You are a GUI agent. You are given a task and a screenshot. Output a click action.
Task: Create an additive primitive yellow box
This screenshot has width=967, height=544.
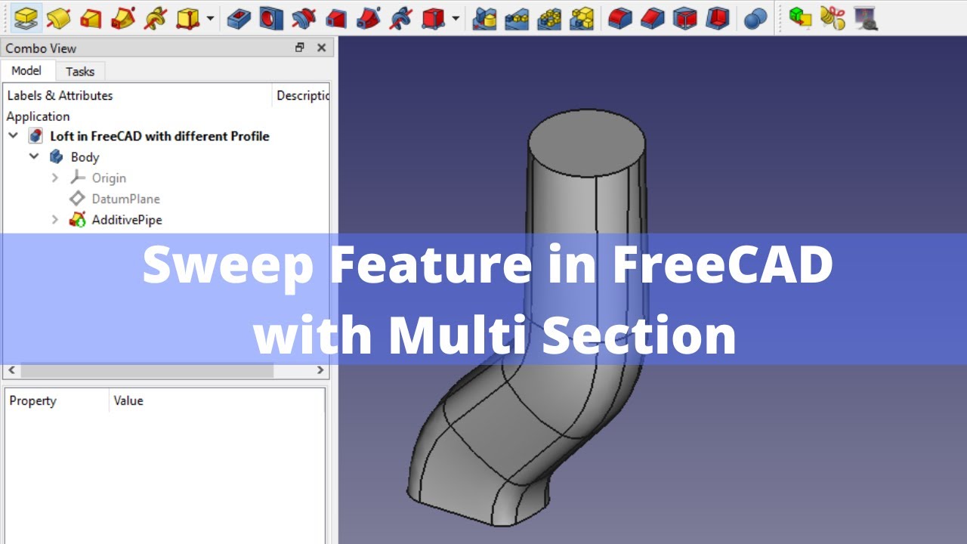187,17
